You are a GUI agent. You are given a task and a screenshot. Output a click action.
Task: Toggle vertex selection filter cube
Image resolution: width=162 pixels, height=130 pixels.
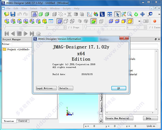pyautogui.click(x=111, y=21)
